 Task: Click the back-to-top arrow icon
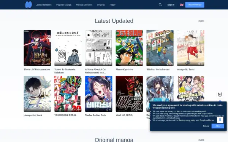click(220, 120)
